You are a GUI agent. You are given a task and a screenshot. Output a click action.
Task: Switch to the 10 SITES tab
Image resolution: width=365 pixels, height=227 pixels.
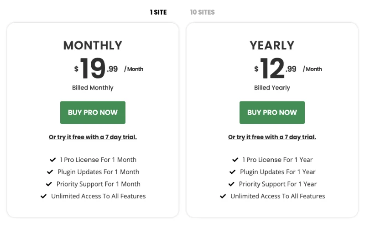coord(202,12)
